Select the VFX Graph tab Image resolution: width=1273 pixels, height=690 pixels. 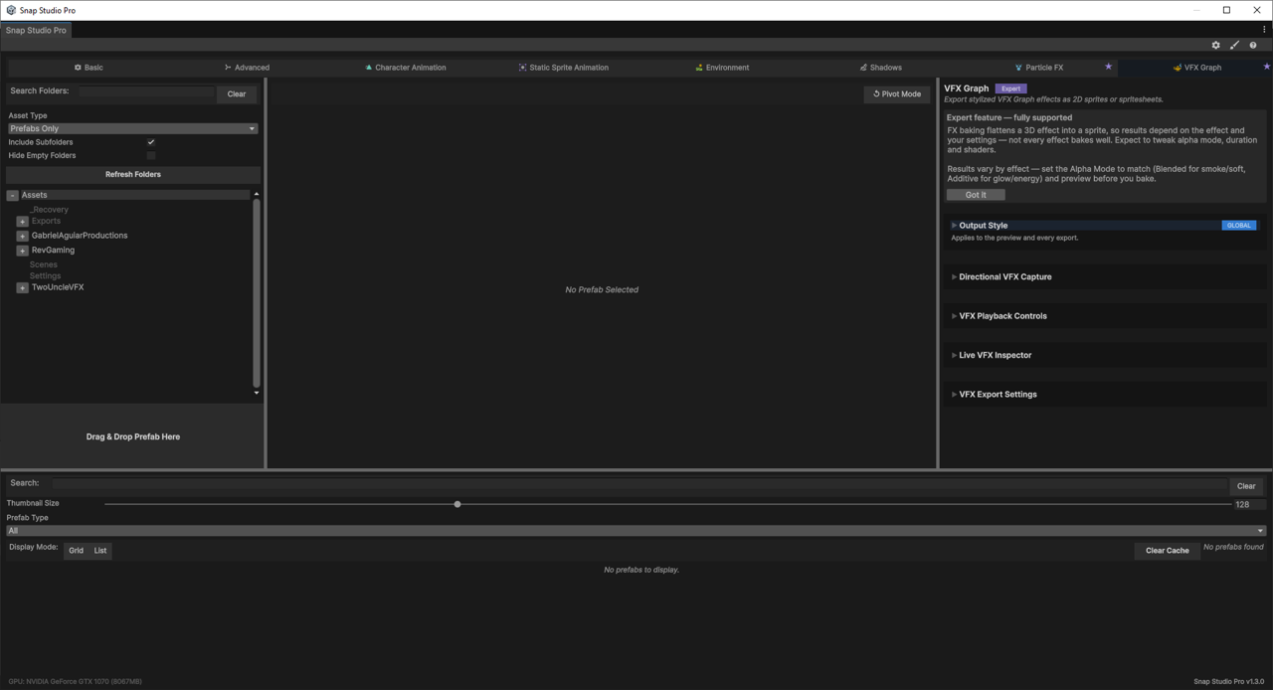point(1196,68)
